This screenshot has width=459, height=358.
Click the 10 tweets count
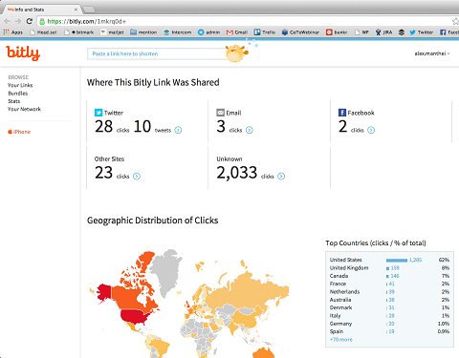142,127
